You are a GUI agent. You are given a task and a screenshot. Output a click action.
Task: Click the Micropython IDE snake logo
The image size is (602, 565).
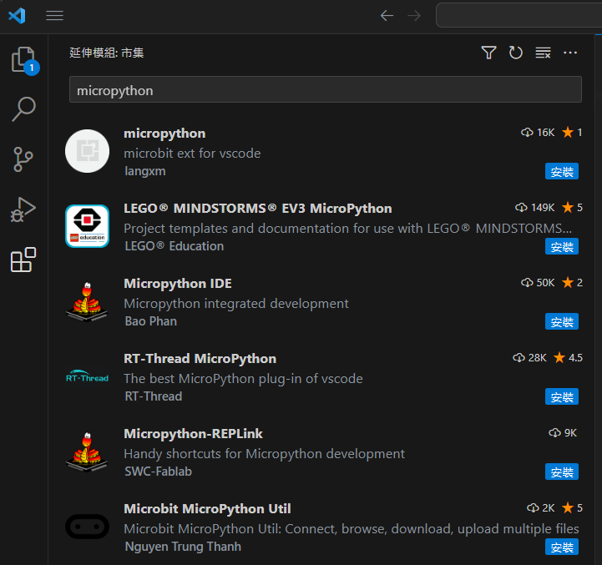pyautogui.click(x=87, y=301)
